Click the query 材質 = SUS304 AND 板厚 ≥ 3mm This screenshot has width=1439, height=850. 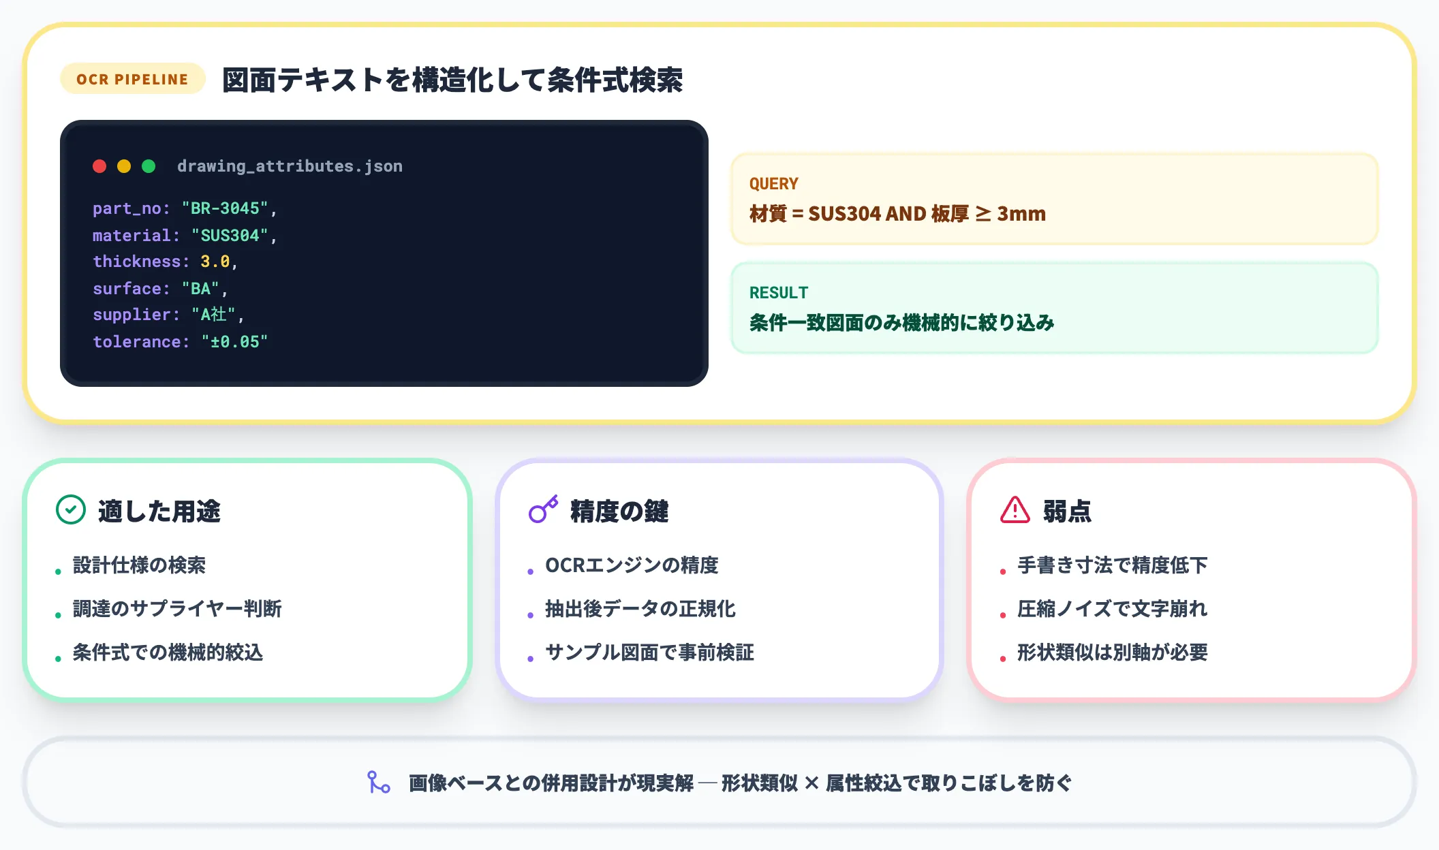click(x=897, y=214)
